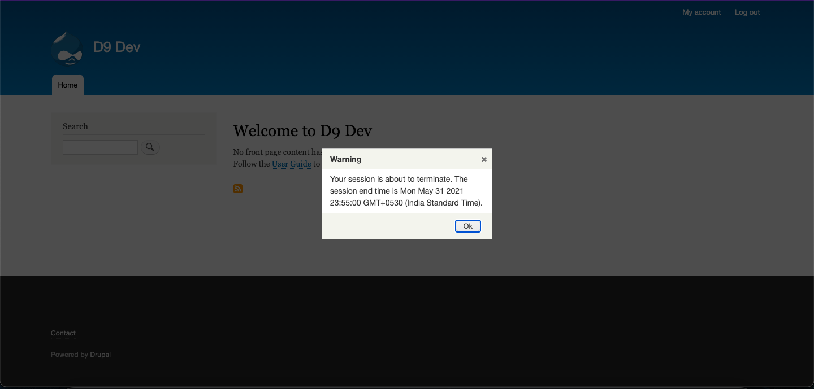814x389 pixels.
Task: Open the User Guide link
Action: coord(292,164)
